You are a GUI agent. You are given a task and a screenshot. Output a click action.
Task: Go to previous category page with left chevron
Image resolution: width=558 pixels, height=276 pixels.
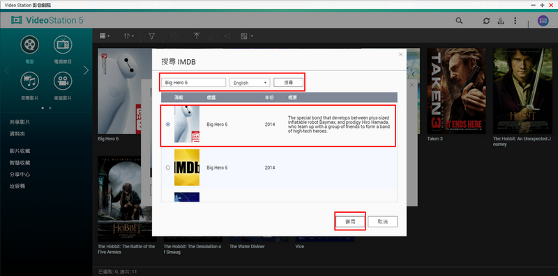[x=7, y=70]
